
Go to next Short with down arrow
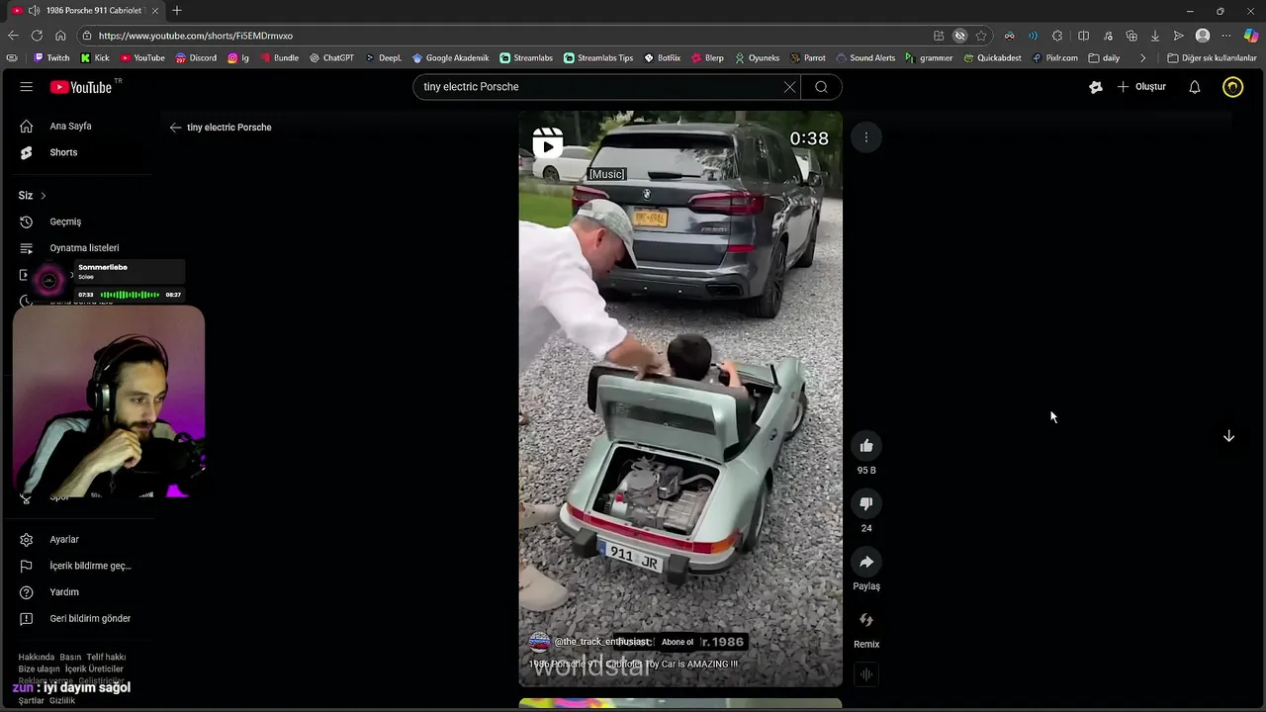click(x=1229, y=436)
